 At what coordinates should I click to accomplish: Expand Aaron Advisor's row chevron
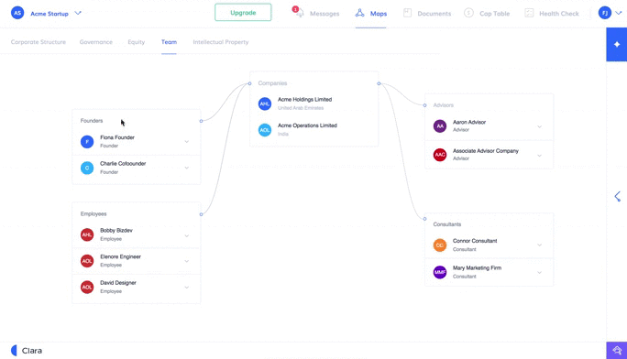pyautogui.click(x=539, y=126)
